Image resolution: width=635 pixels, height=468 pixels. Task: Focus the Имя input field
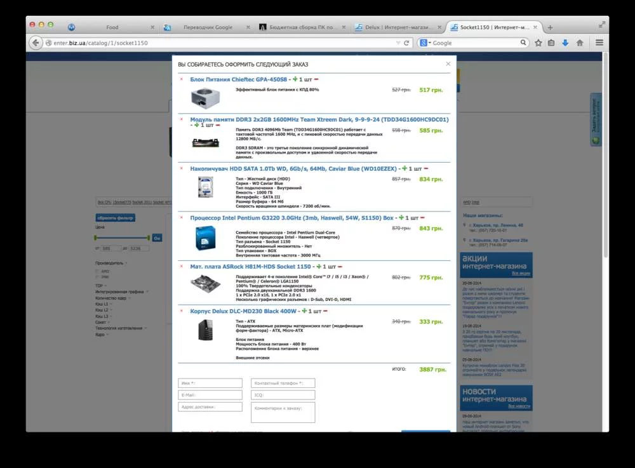(210, 383)
